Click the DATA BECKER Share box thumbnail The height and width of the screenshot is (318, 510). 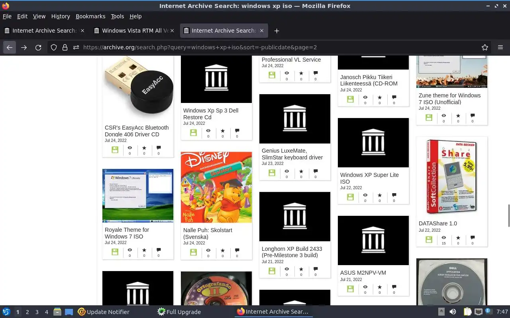pos(452,177)
